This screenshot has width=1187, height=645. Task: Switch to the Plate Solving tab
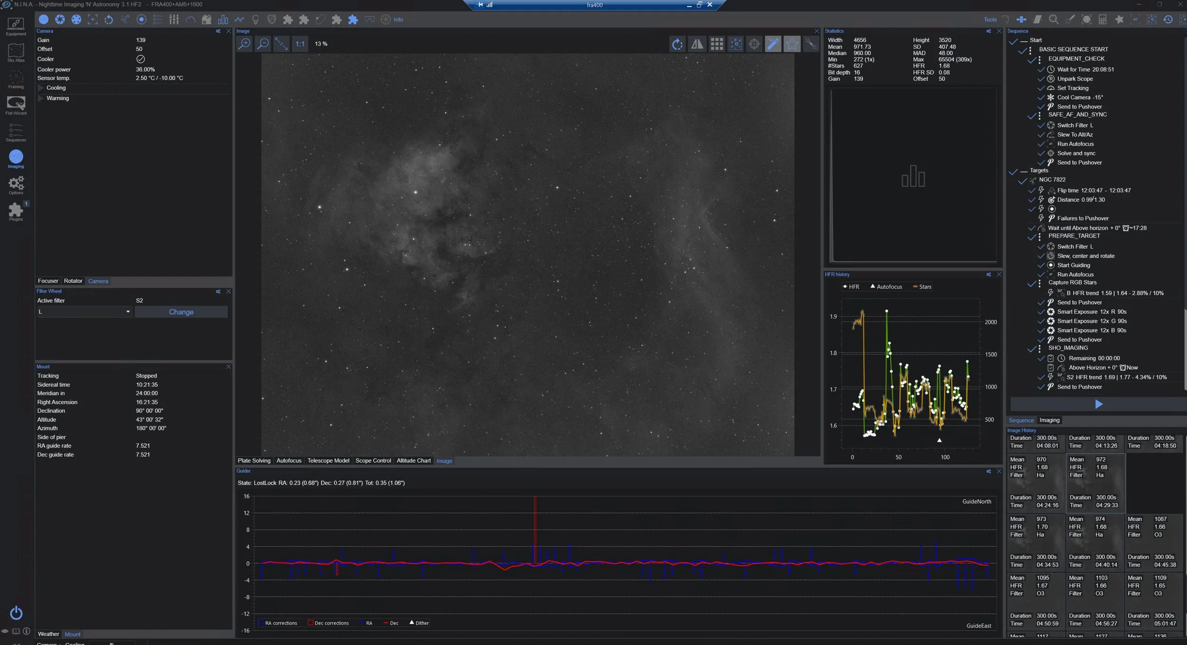tap(254, 461)
